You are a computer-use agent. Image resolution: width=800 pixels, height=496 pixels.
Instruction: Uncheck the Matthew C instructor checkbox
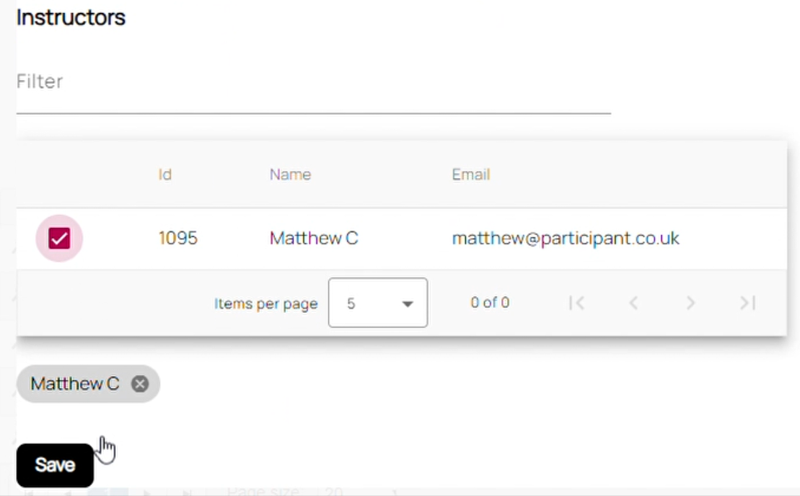[59, 239]
